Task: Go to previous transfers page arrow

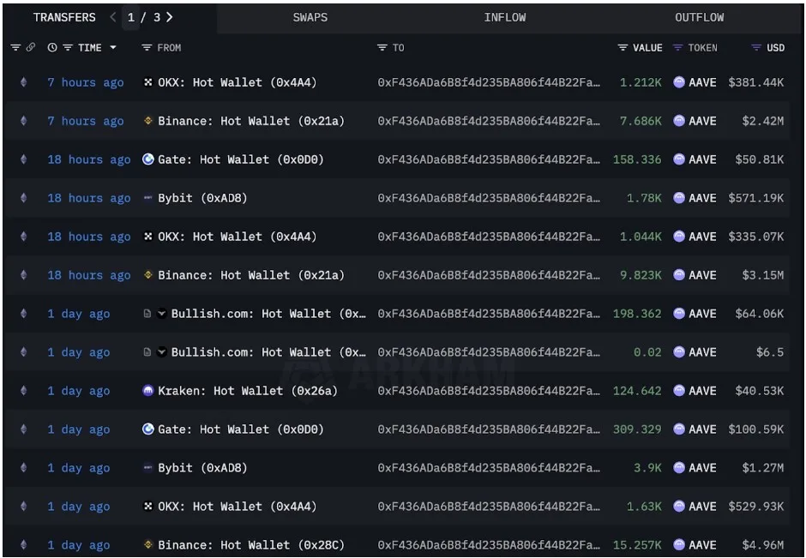Action: click(113, 17)
